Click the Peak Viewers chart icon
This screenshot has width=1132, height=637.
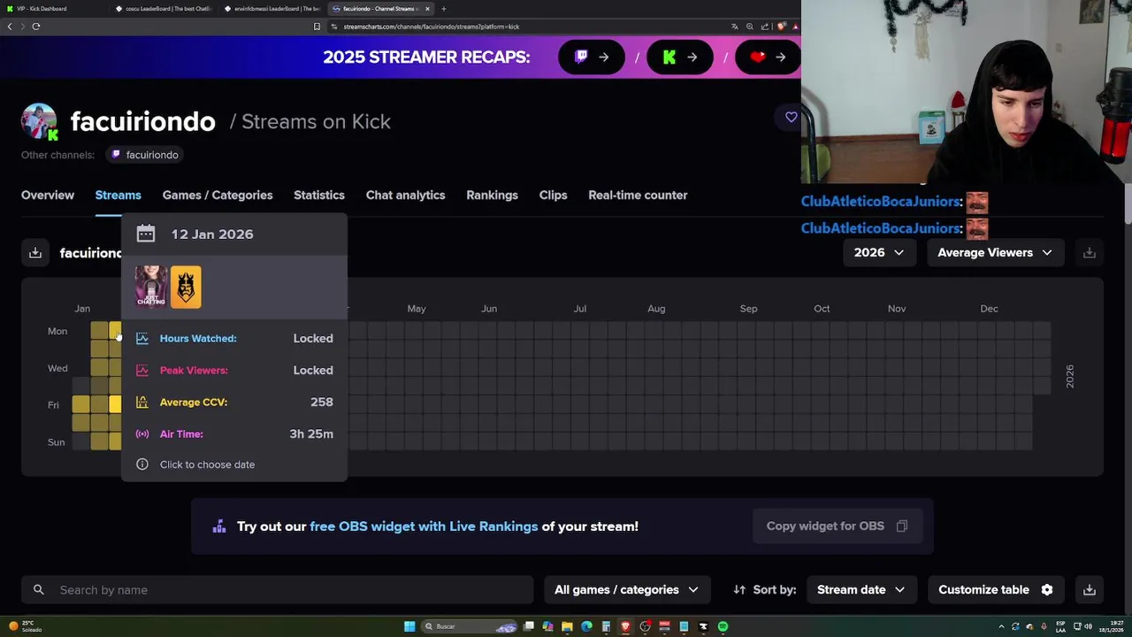click(x=141, y=370)
